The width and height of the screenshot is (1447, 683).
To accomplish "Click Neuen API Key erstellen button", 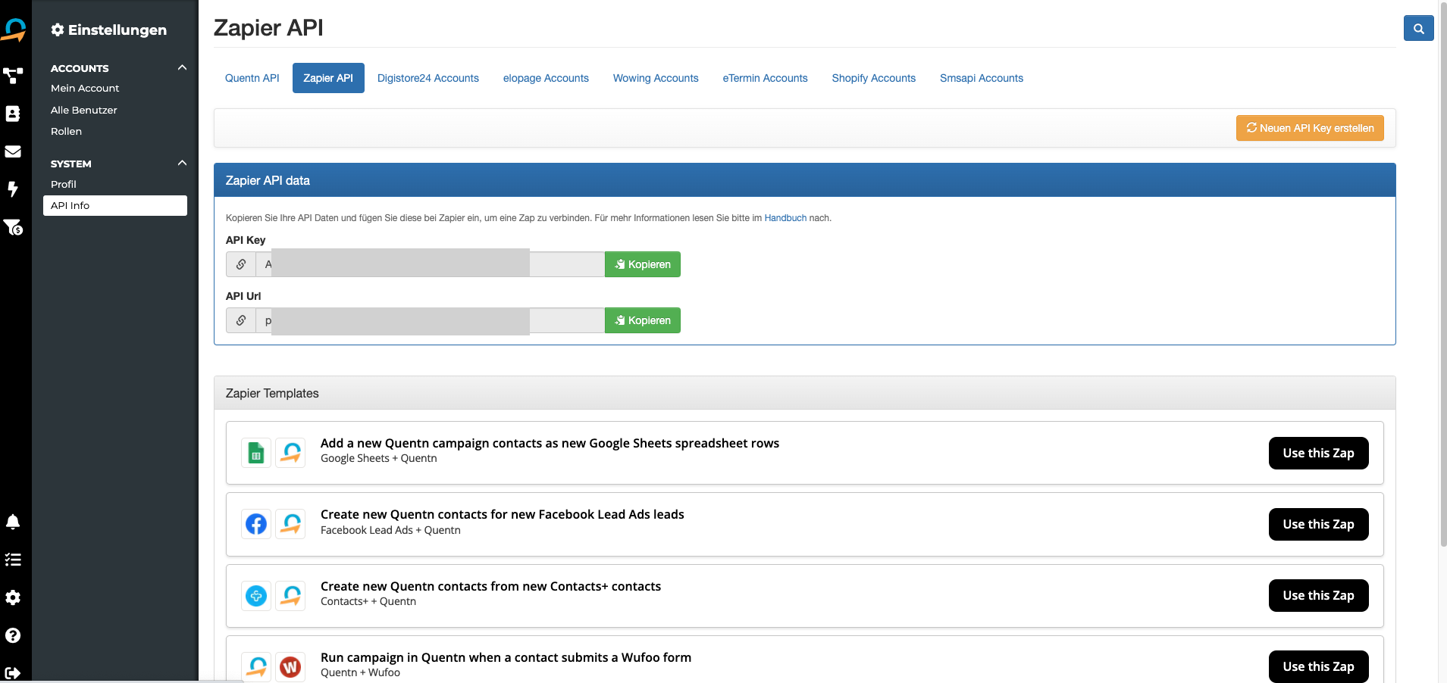I will (x=1309, y=128).
